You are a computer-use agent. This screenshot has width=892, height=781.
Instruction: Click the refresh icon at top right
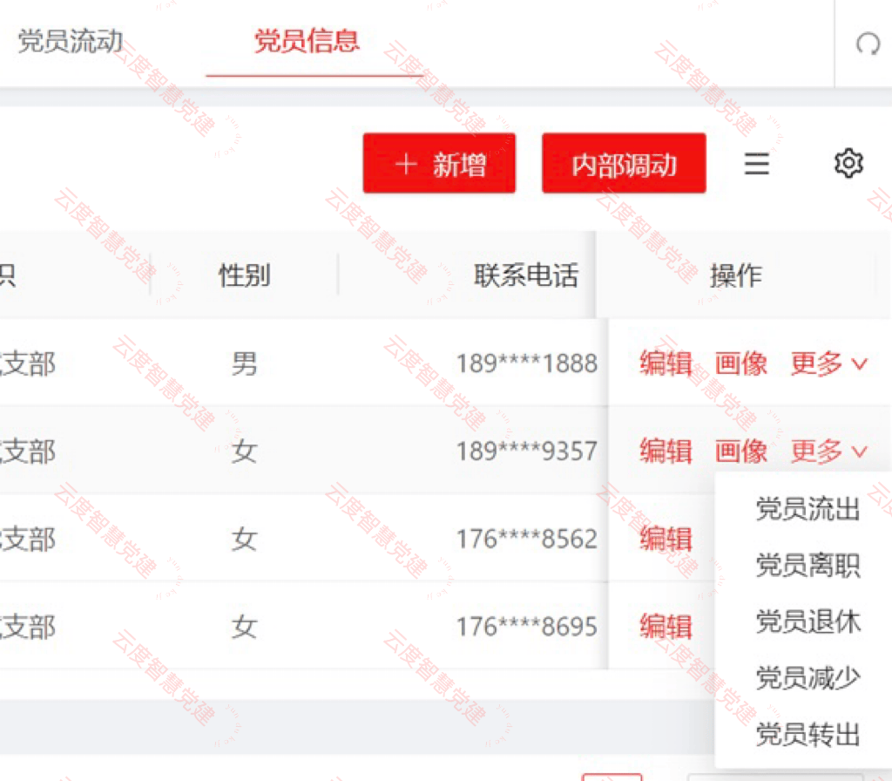[x=868, y=44]
